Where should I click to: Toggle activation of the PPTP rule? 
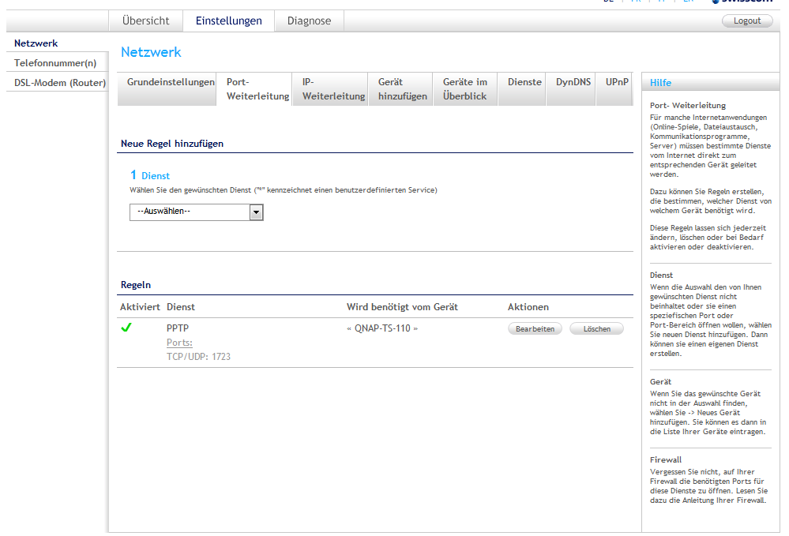coord(126,328)
